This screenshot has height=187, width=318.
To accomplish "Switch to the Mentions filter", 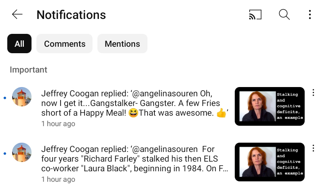I will tap(122, 44).
